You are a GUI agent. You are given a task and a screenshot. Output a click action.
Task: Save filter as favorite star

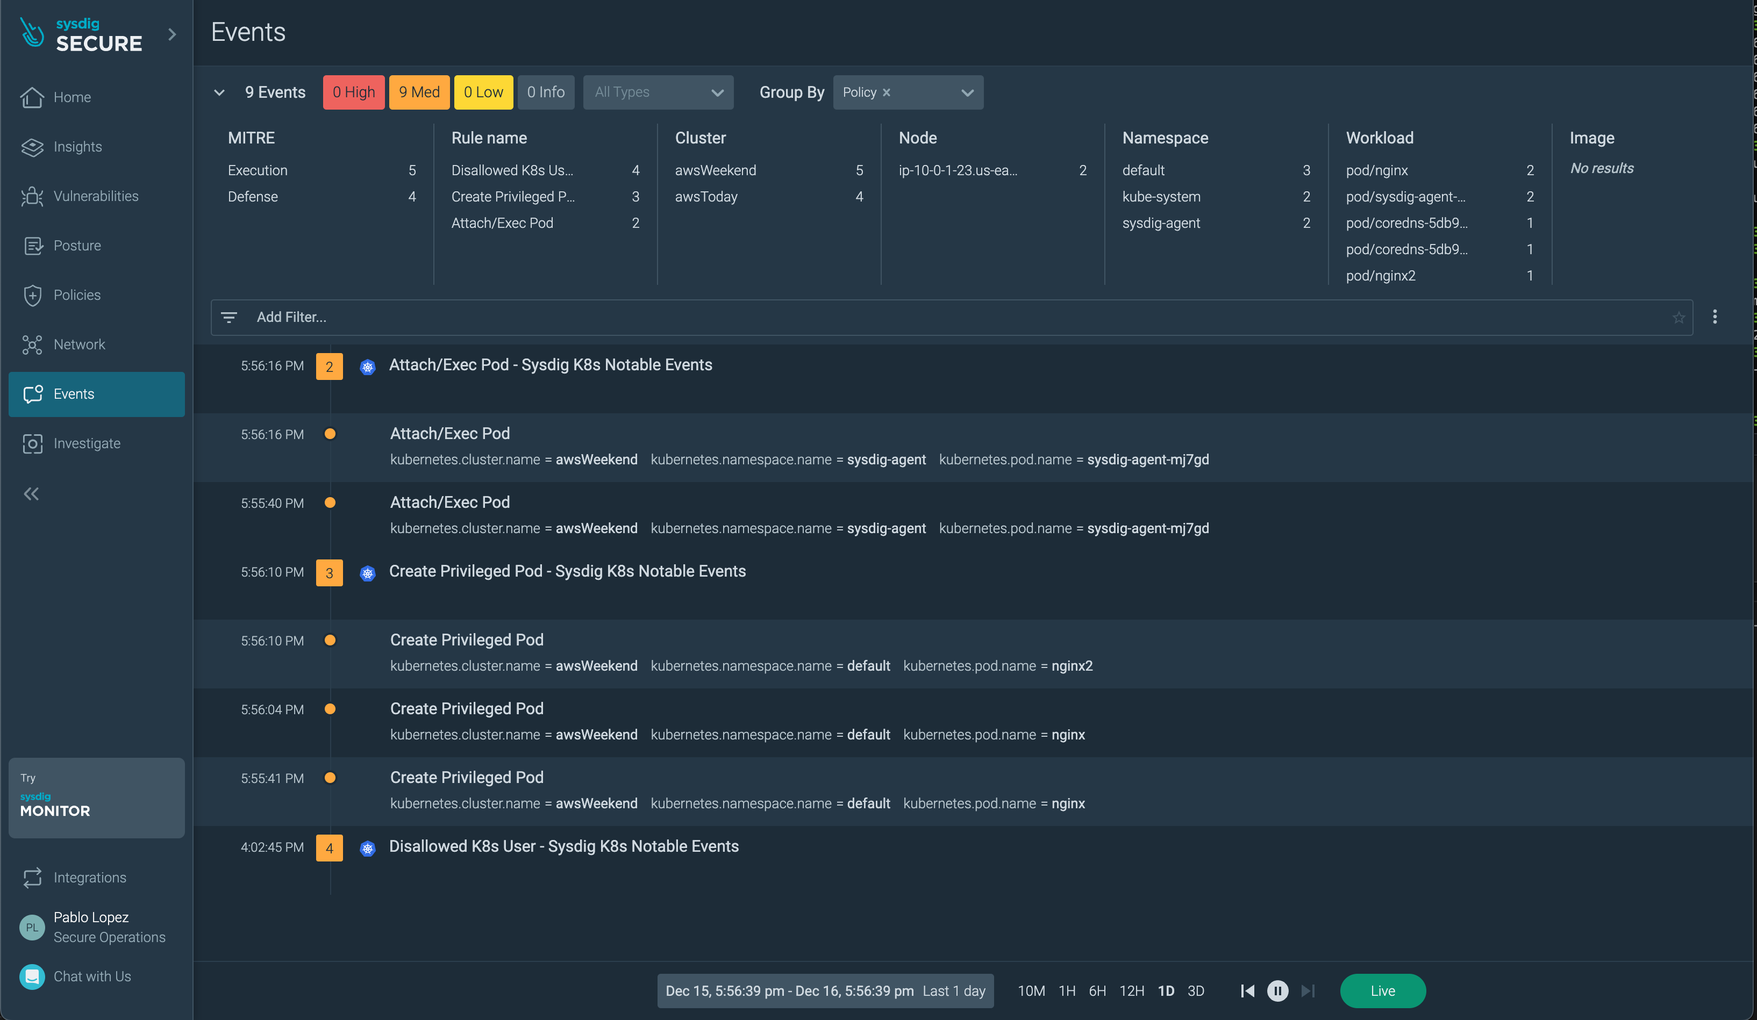1679,318
